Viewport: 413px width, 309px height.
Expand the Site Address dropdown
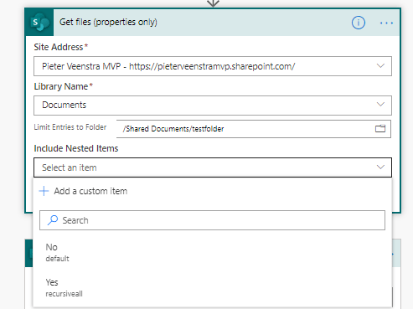380,66
